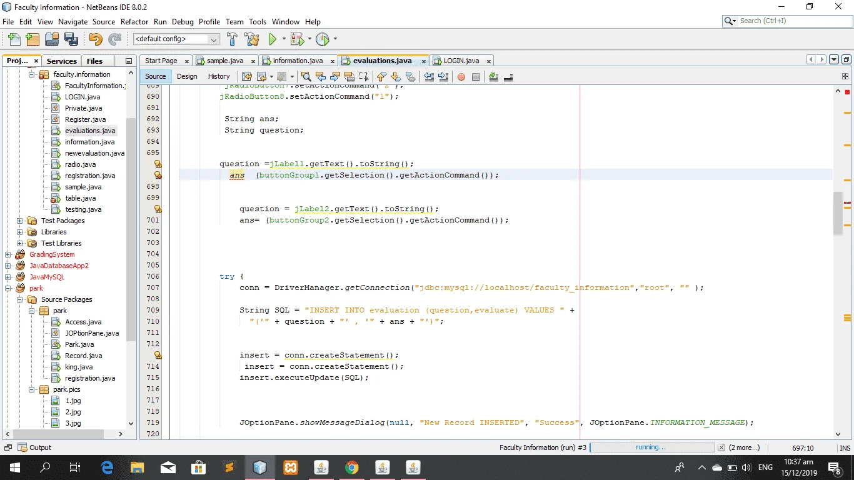Open the Refactor menu

click(134, 21)
